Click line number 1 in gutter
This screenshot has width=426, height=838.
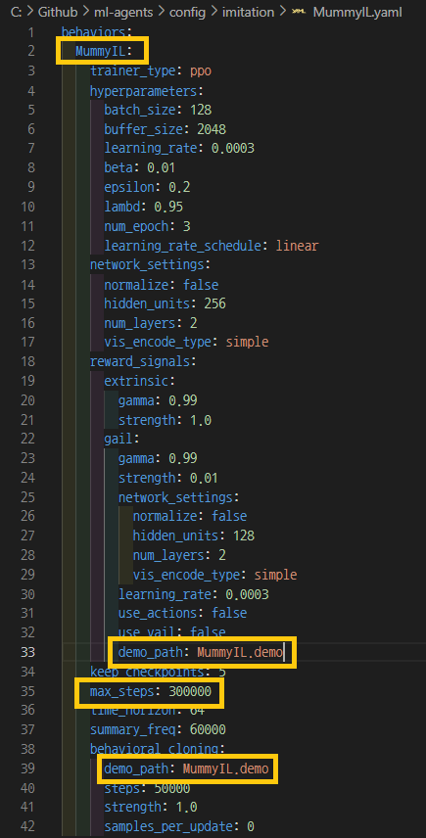click(x=30, y=32)
